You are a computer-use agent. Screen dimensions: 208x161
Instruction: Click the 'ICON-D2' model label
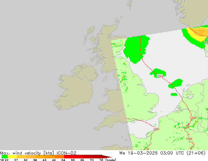[67, 153]
